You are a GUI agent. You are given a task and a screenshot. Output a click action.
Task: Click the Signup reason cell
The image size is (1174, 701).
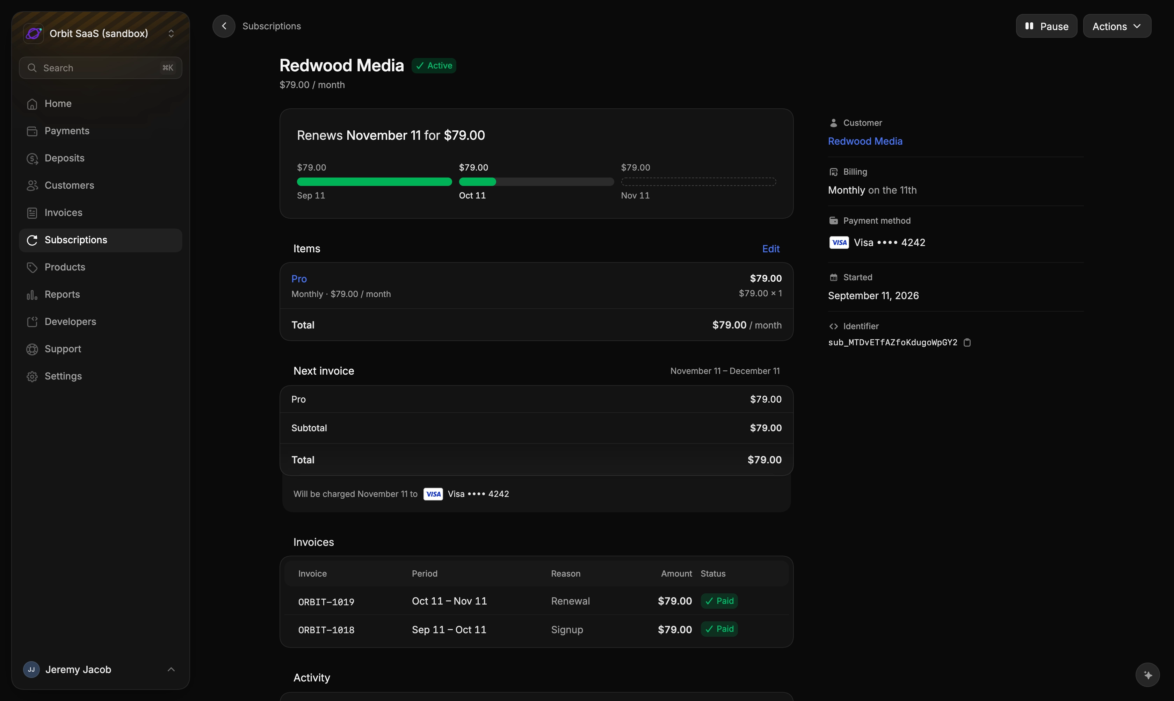(567, 630)
